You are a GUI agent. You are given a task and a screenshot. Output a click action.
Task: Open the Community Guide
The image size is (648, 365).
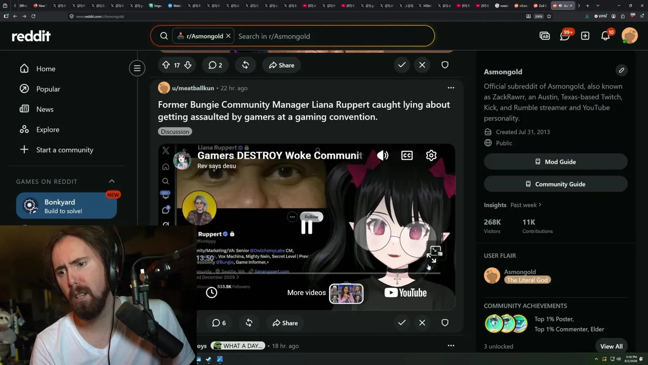pos(556,184)
